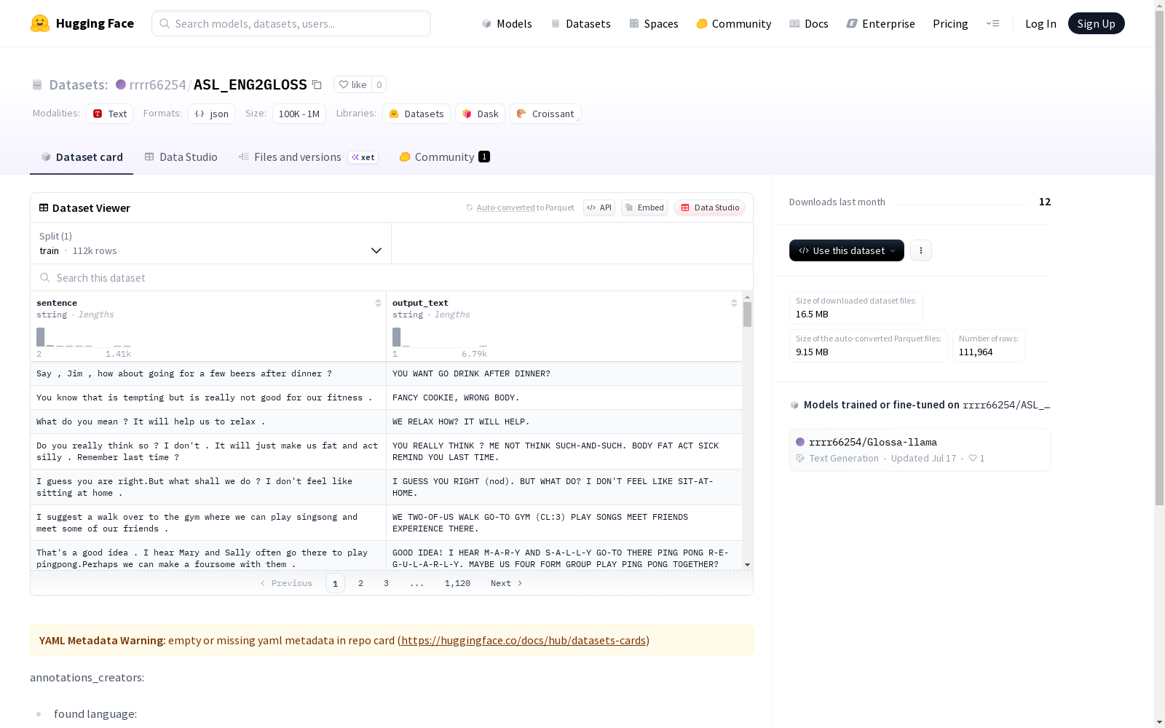
Task: Click the Sign Up button
Action: (x=1097, y=23)
